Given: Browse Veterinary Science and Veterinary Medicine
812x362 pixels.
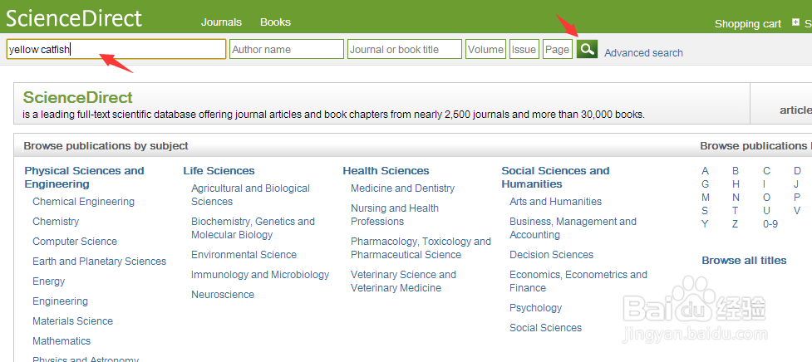Looking at the screenshot, I should click(x=403, y=281).
